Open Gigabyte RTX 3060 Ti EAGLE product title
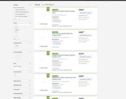Viewport: 126px width, 99px height. click(64, 12)
